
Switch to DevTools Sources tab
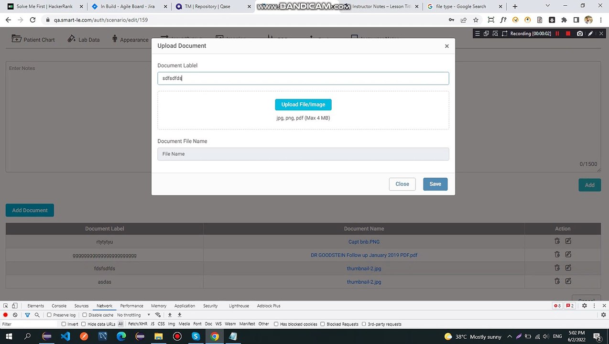[81, 306]
